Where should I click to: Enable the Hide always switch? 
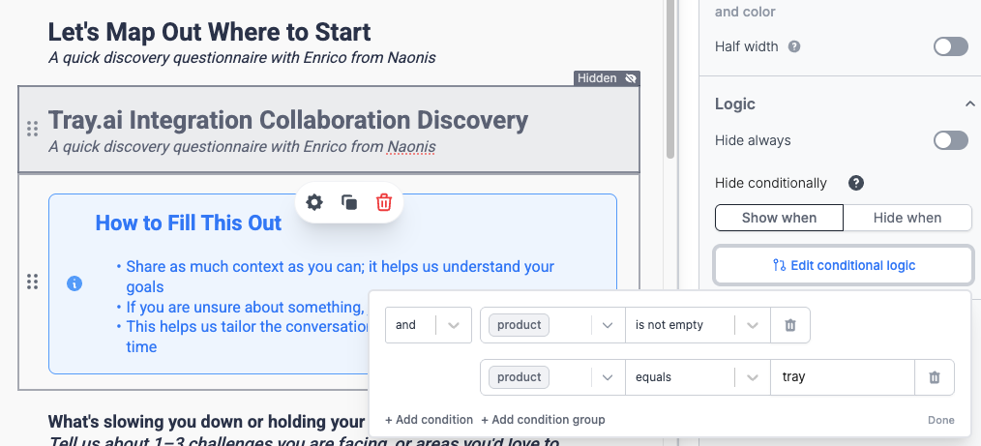(950, 141)
